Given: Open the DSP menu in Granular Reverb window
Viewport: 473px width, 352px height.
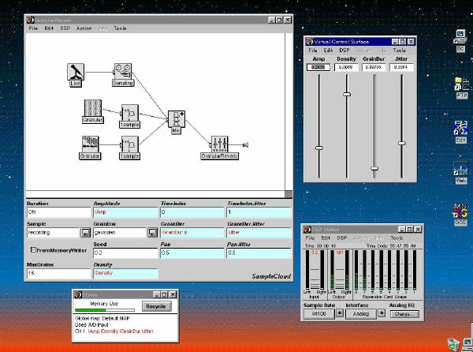Looking at the screenshot, I should (x=65, y=28).
